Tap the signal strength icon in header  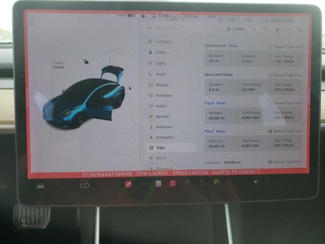(x=300, y=30)
